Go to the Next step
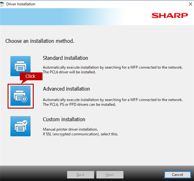The height and width of the screenshot is (181, 194). click(x=110, y=175)
